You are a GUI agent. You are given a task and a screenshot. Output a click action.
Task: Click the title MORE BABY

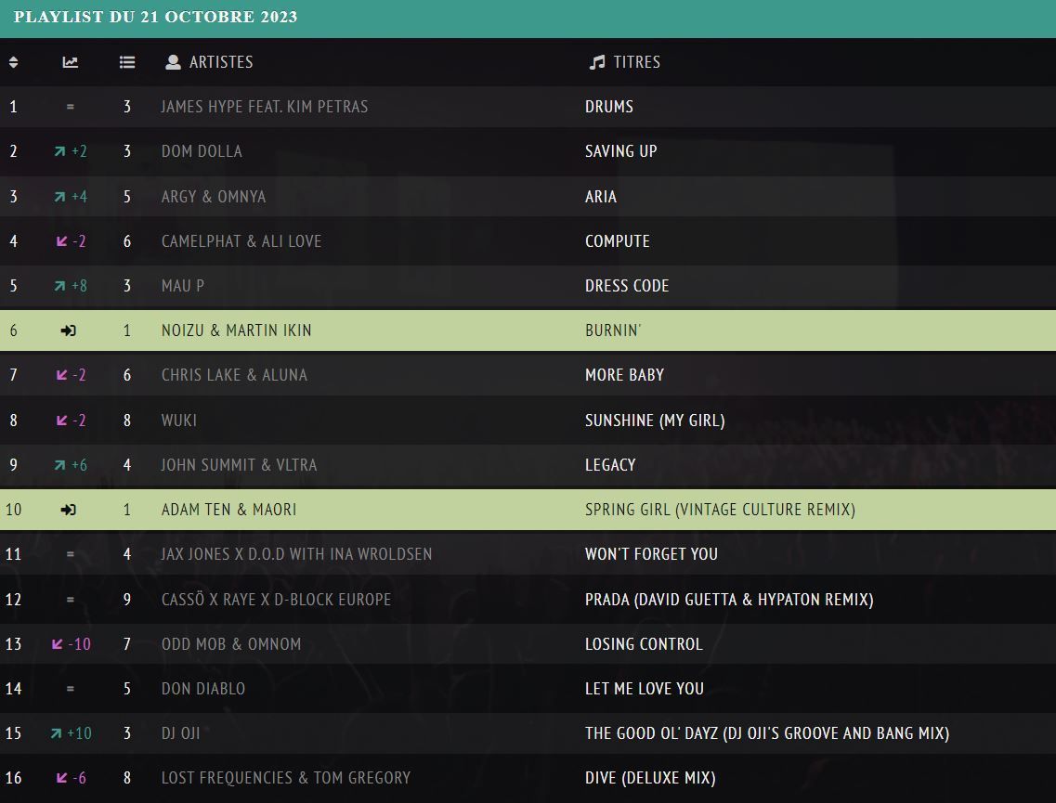click(624, 375)
